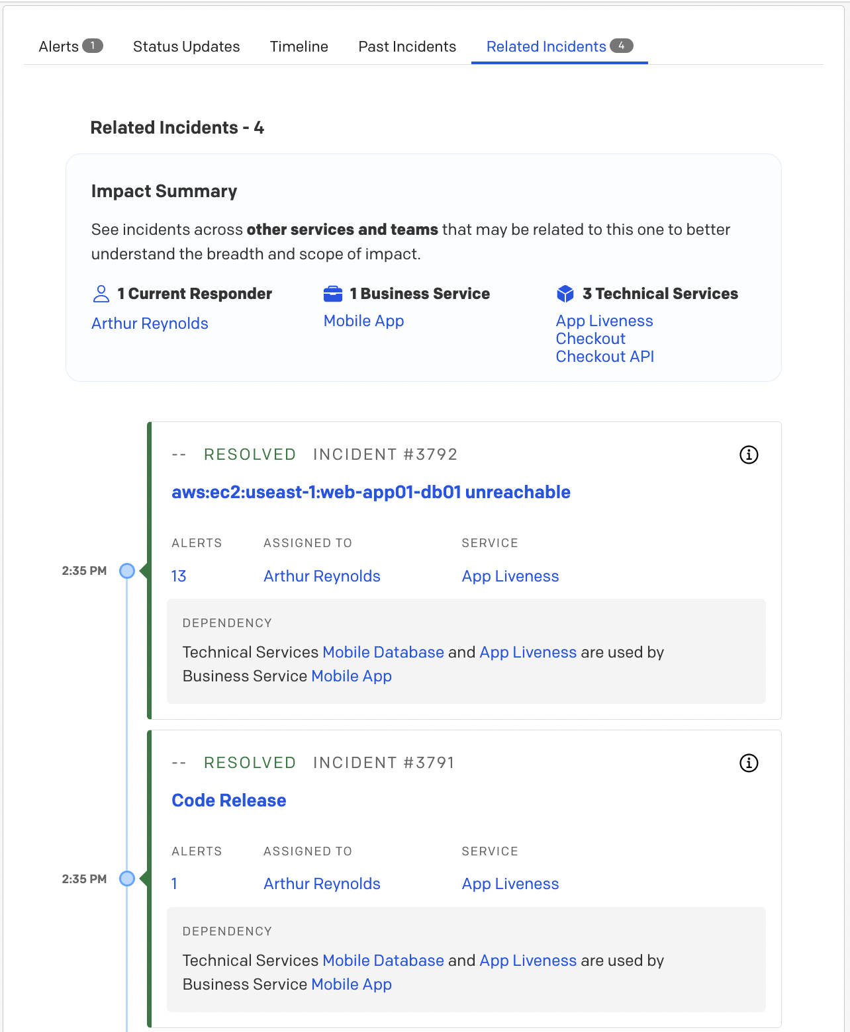Image resolution: width=850 pixels, height=1032 pixels.
Task: Click the Alerts count badge showing 1
Action: (x=93, y=46)
